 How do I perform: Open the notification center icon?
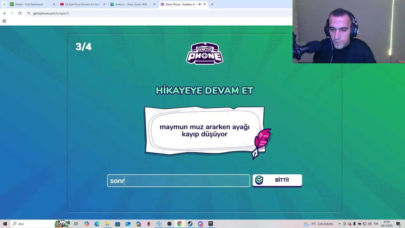pos(398,224)
